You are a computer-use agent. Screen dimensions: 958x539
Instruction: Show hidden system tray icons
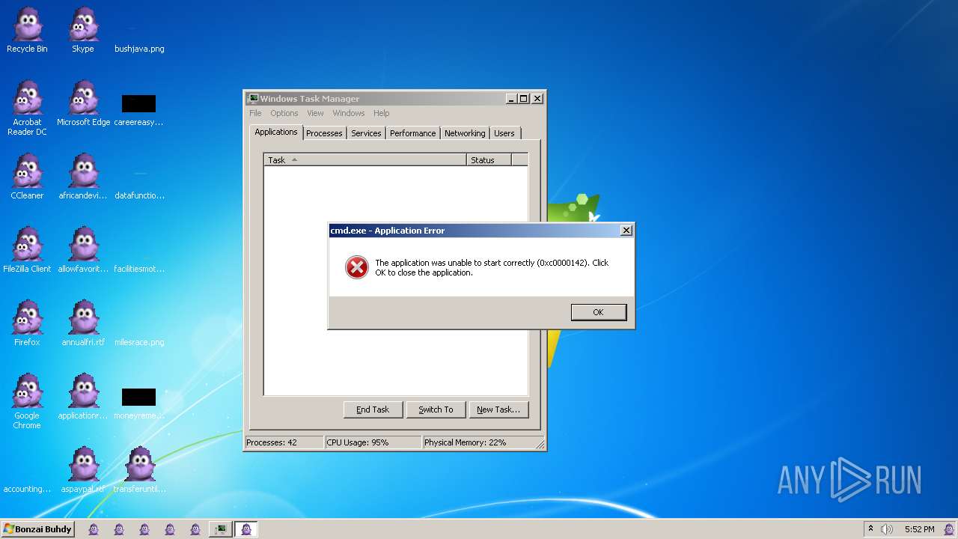point(870,529)
